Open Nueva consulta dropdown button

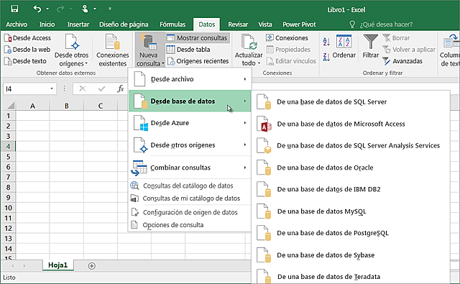pos(149,50)
